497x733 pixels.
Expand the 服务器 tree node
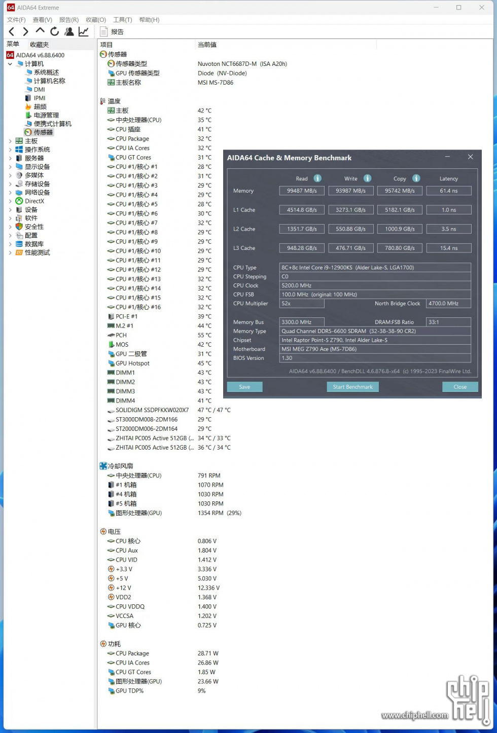coord(10,158)
